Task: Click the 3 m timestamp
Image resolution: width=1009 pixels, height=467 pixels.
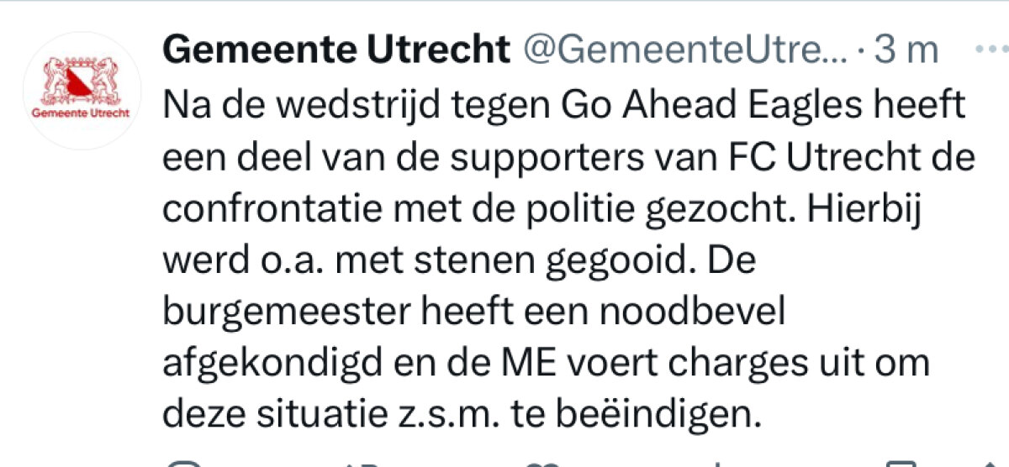Action: tap(906, 50)
